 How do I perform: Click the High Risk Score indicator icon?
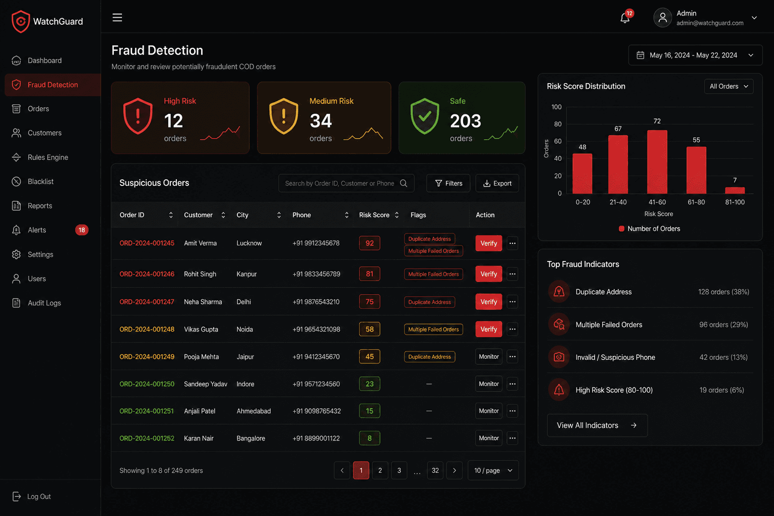[x=559, y=390]
